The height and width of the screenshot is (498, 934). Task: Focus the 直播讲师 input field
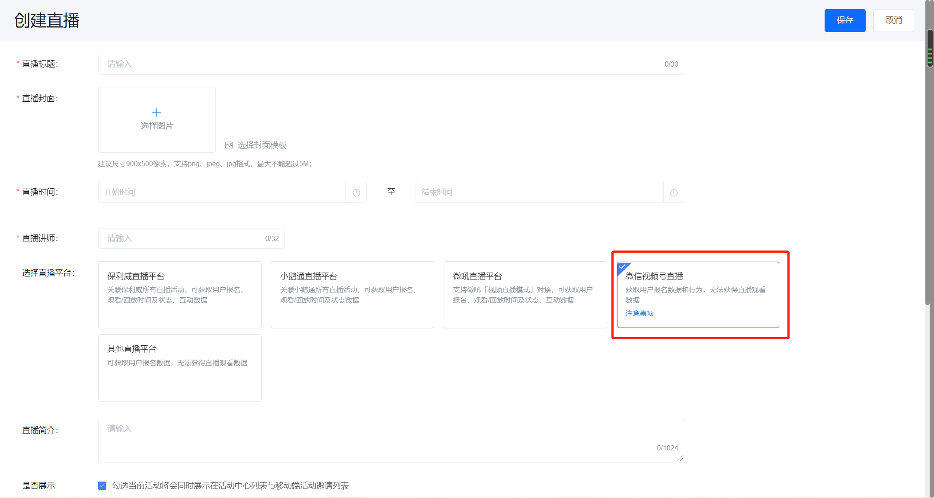click(x=191, y=238)
